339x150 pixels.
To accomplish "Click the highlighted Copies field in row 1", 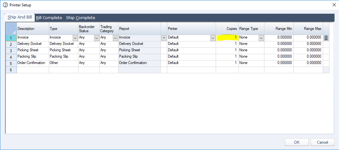I will [227, 38].
